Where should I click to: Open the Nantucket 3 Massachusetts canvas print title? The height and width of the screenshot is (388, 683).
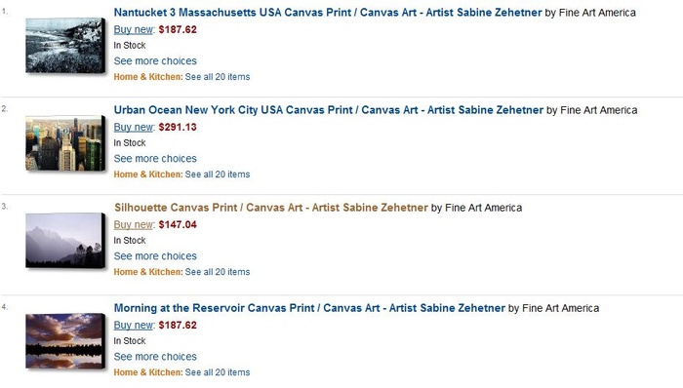click(x=328, y=12)
